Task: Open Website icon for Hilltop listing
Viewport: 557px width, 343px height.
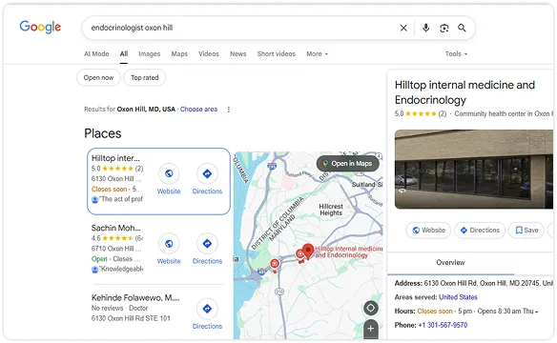Action: [169, 173]
